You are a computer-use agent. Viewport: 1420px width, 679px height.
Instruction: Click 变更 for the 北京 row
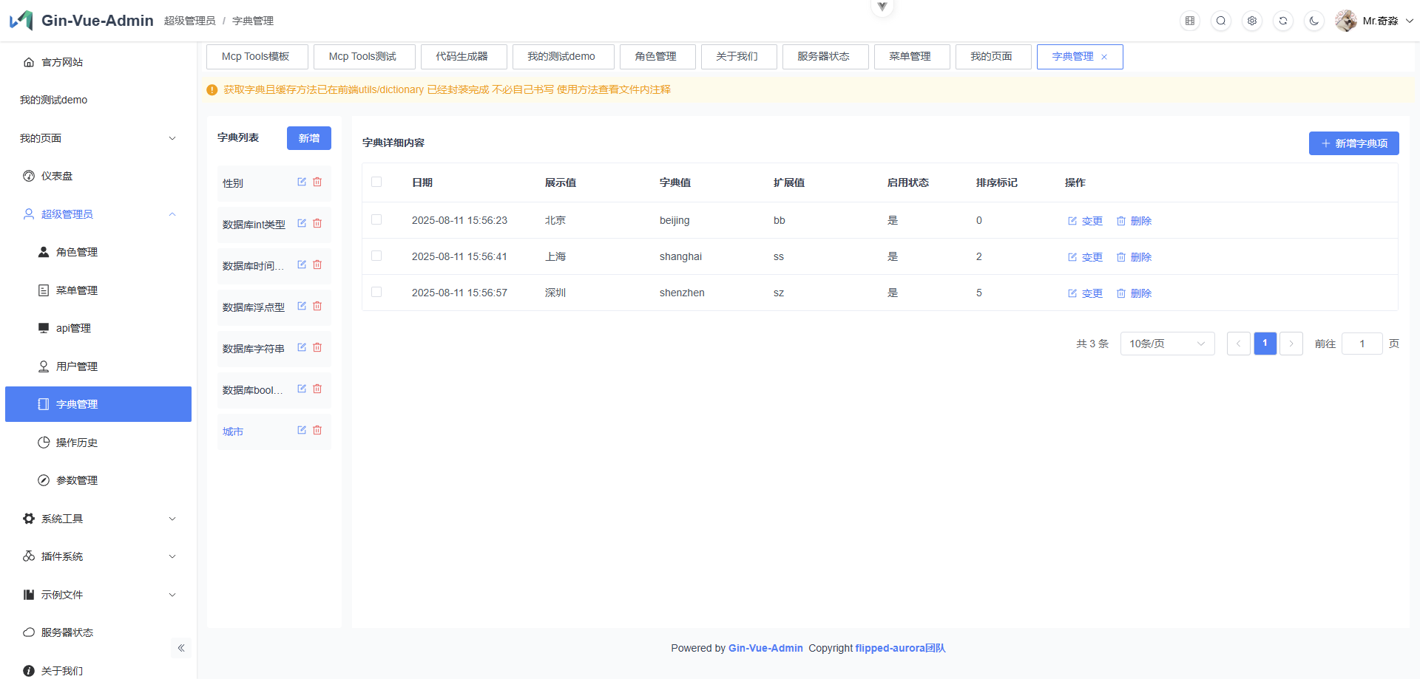pyautogui.click(x=1085, y=221)
